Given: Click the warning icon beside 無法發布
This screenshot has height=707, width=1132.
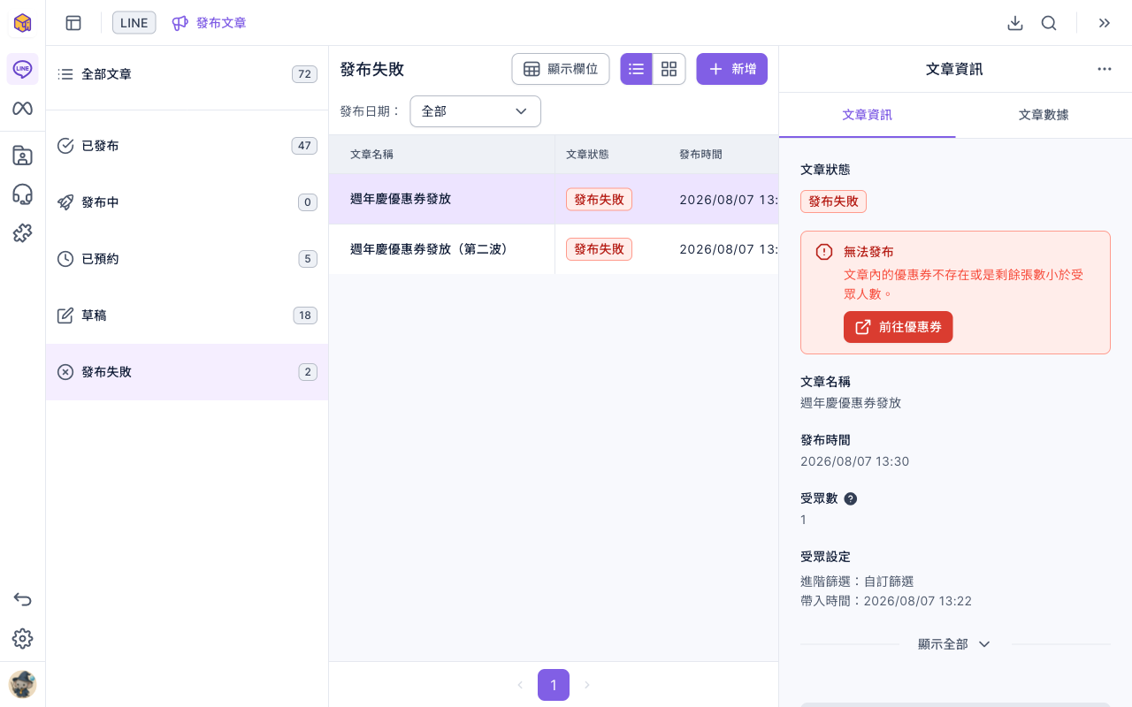Looking at the screenshot, I should coord(824,252).
